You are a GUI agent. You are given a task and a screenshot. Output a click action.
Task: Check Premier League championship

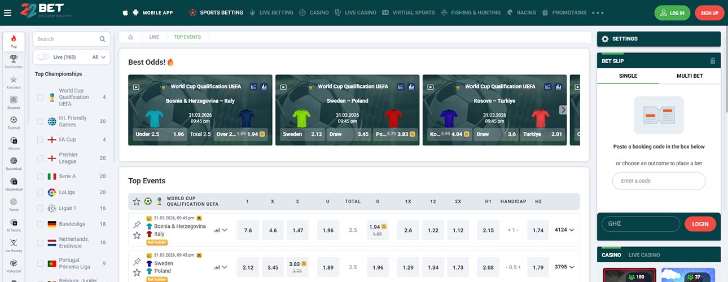click(x=40, y=158)
